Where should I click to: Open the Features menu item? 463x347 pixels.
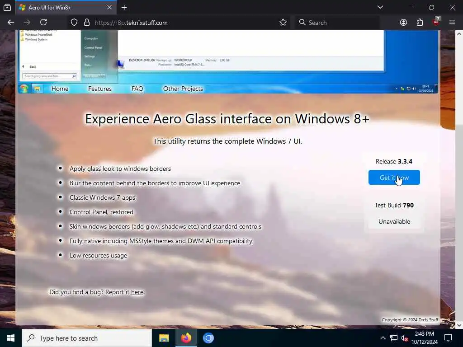(x=100, y=89)
